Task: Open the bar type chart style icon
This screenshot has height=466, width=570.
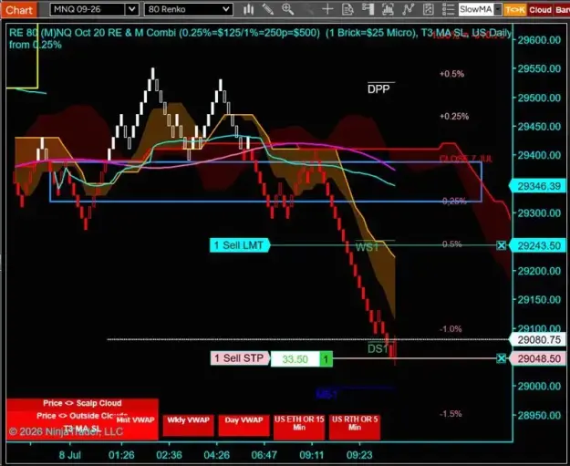Action: (x=249, y=9)
